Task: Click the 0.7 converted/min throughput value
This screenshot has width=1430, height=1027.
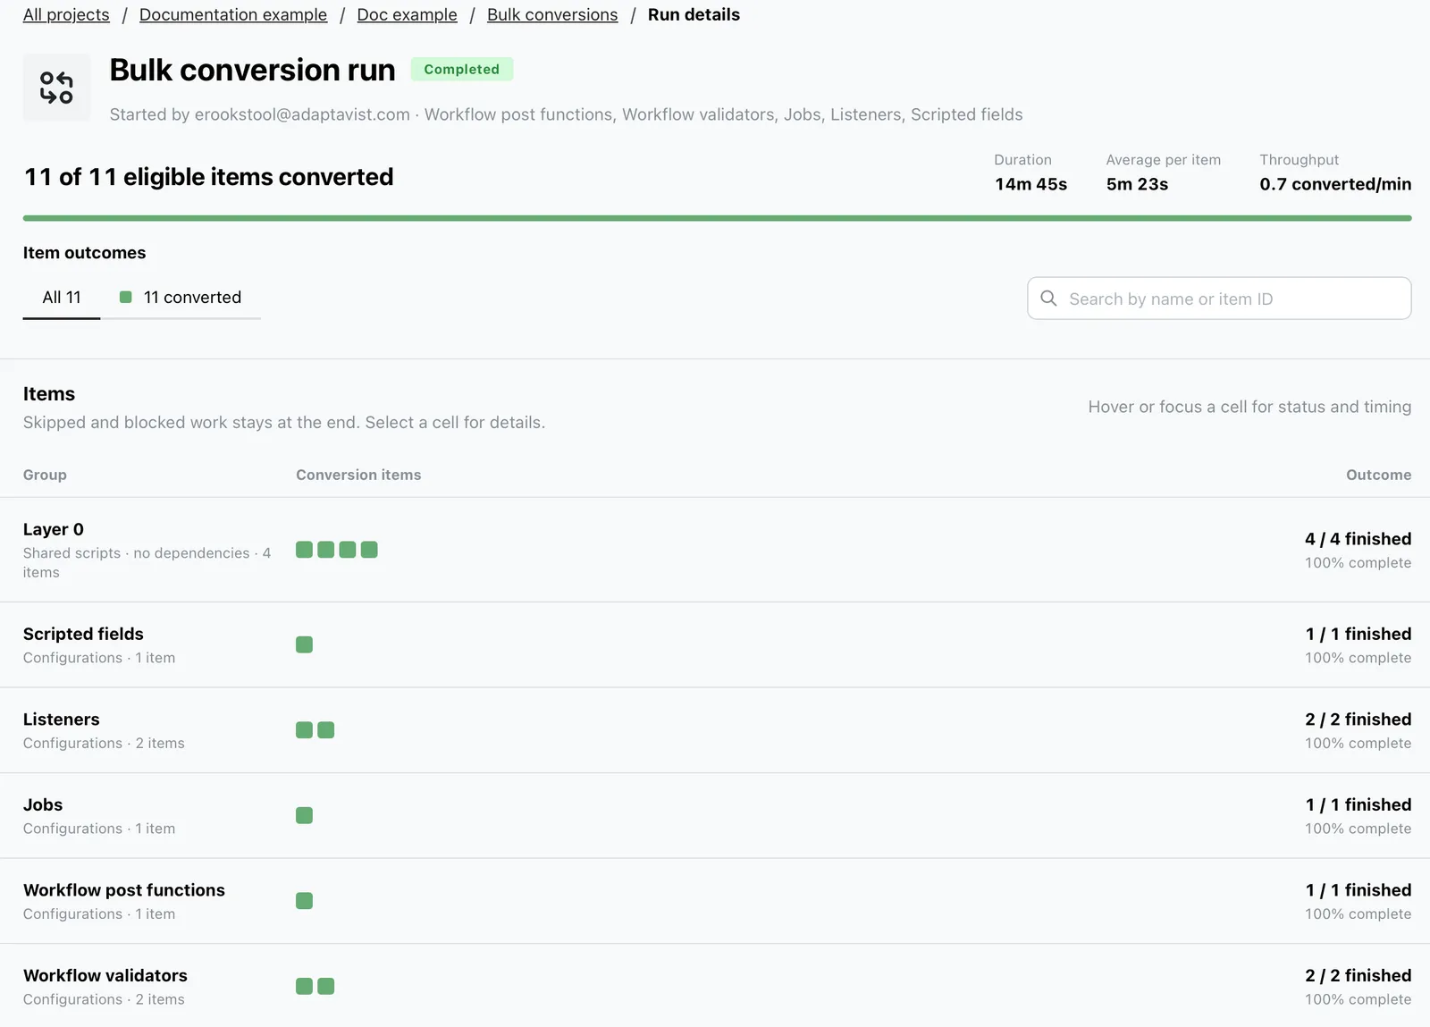Action: click(1335, 184)
